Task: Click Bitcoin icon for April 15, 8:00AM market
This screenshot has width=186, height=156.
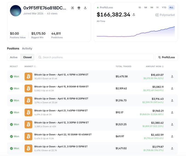Action: (x=28, y=88)
